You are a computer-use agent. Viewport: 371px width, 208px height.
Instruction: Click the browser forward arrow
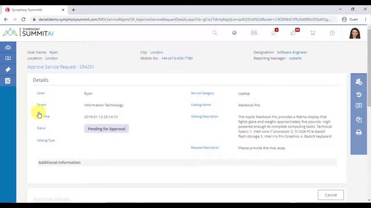[14, 19]
